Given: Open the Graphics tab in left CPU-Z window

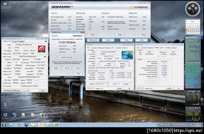Looking at the screenshot, I should tap(119, 48).
